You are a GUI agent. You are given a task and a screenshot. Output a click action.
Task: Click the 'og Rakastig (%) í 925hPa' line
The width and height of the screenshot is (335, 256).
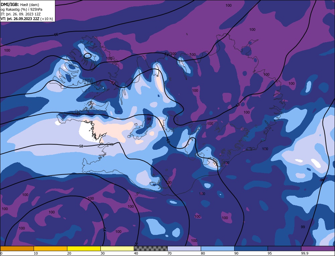(21, 9)
